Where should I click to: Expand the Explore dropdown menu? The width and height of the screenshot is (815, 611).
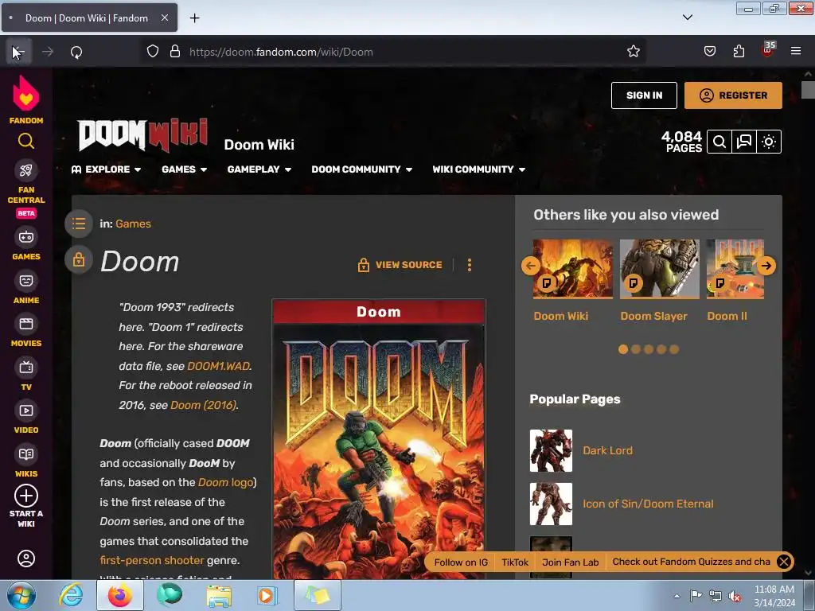click(106, 169)
